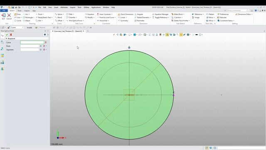
Task: Select the Pattern tool
Action: pyautogui.click(x=210, y=14)
